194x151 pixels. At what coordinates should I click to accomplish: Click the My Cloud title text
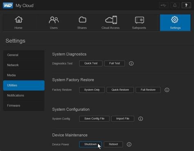tap(25, 6)
